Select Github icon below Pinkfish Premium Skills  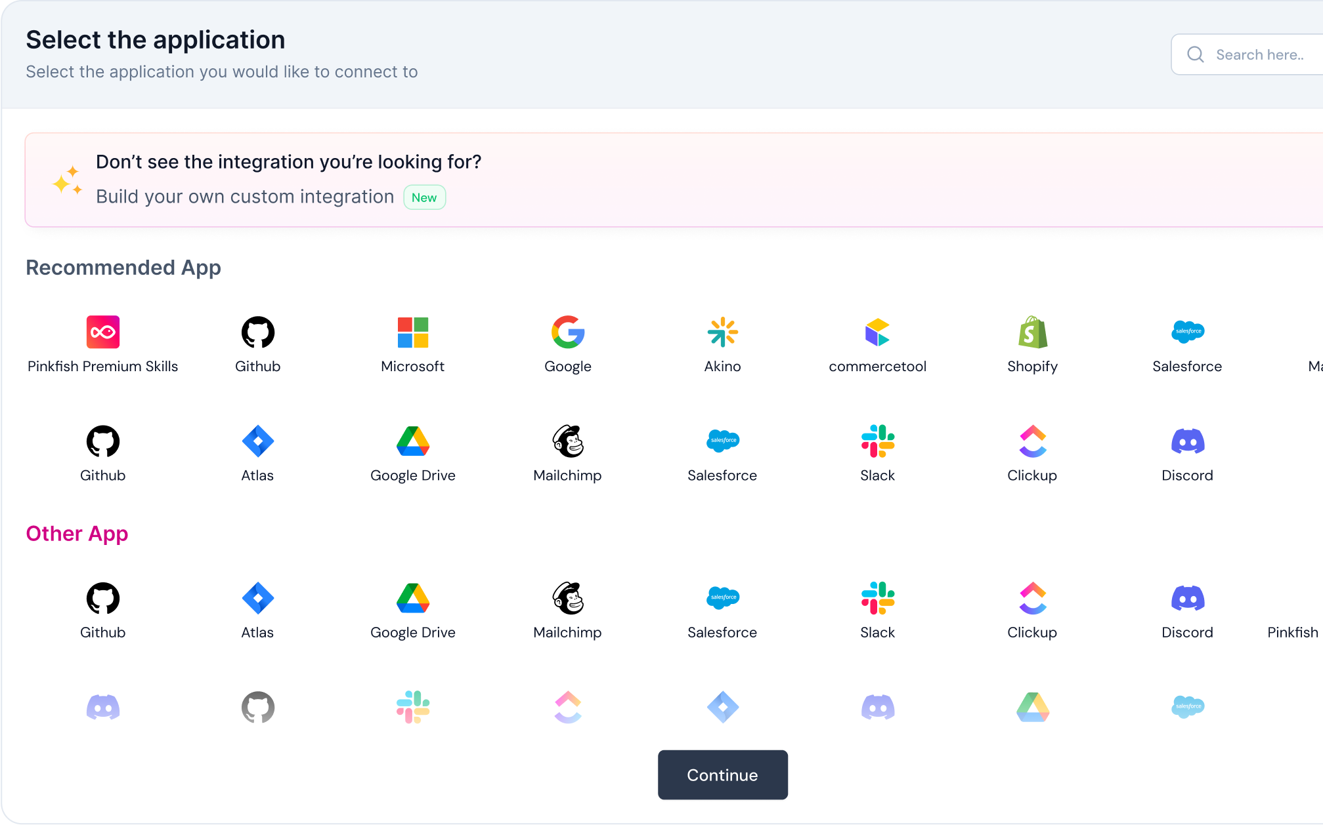(x=103, y=441)
